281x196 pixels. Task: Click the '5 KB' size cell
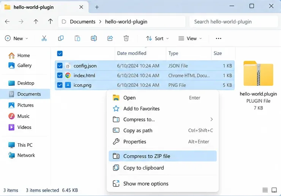[x=227, y=85]
